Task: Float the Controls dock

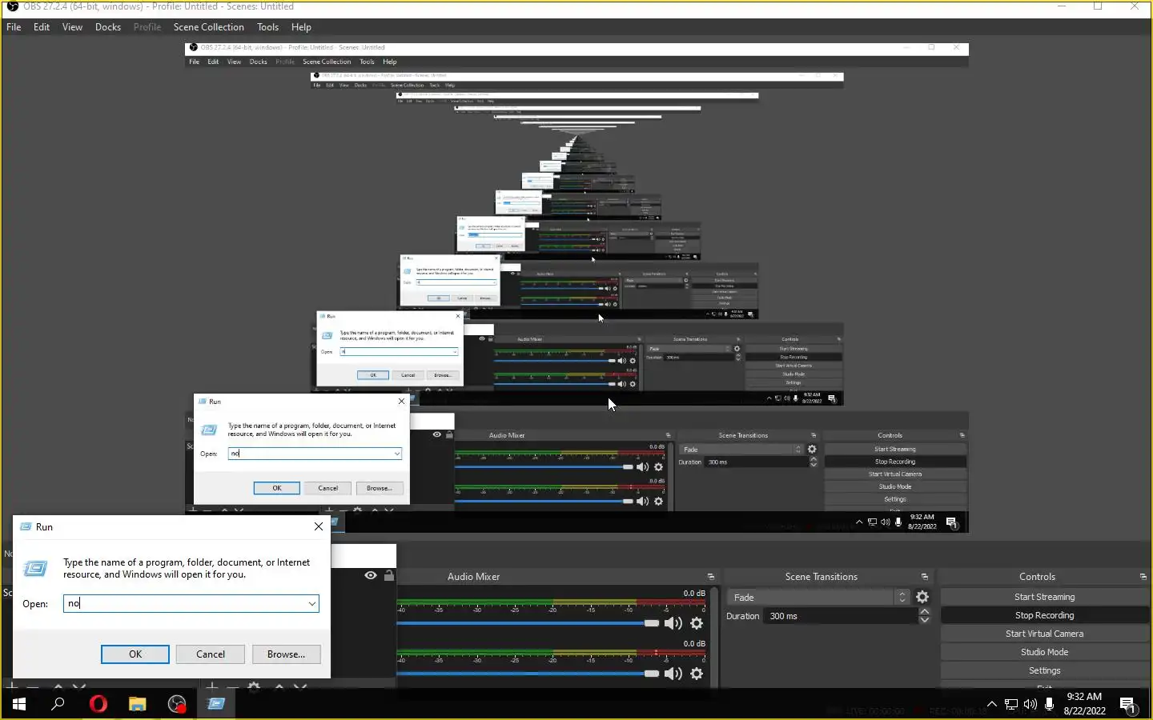Action: point(1143,577)
